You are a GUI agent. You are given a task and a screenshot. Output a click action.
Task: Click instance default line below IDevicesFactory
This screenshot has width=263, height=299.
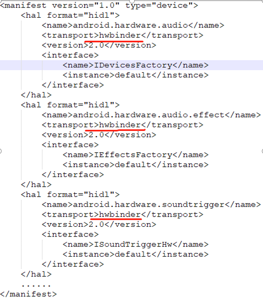pos(135,75)
